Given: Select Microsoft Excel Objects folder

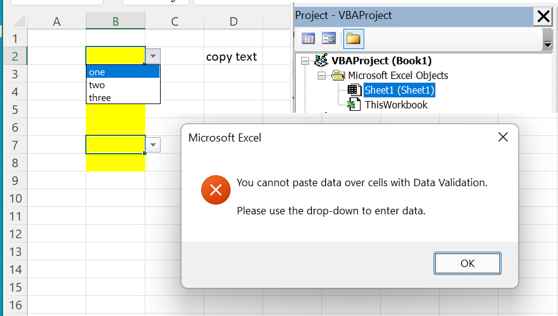Looking at the screenshot, I should (x=398, y=75).
